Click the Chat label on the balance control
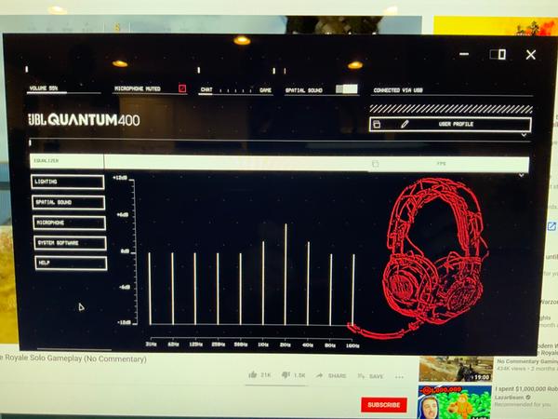Screen dimensions: 558x419 [x=206, y=89]
